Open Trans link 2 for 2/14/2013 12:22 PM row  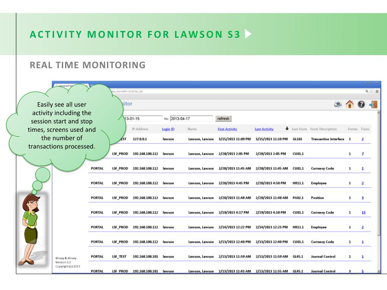point(362,227)
